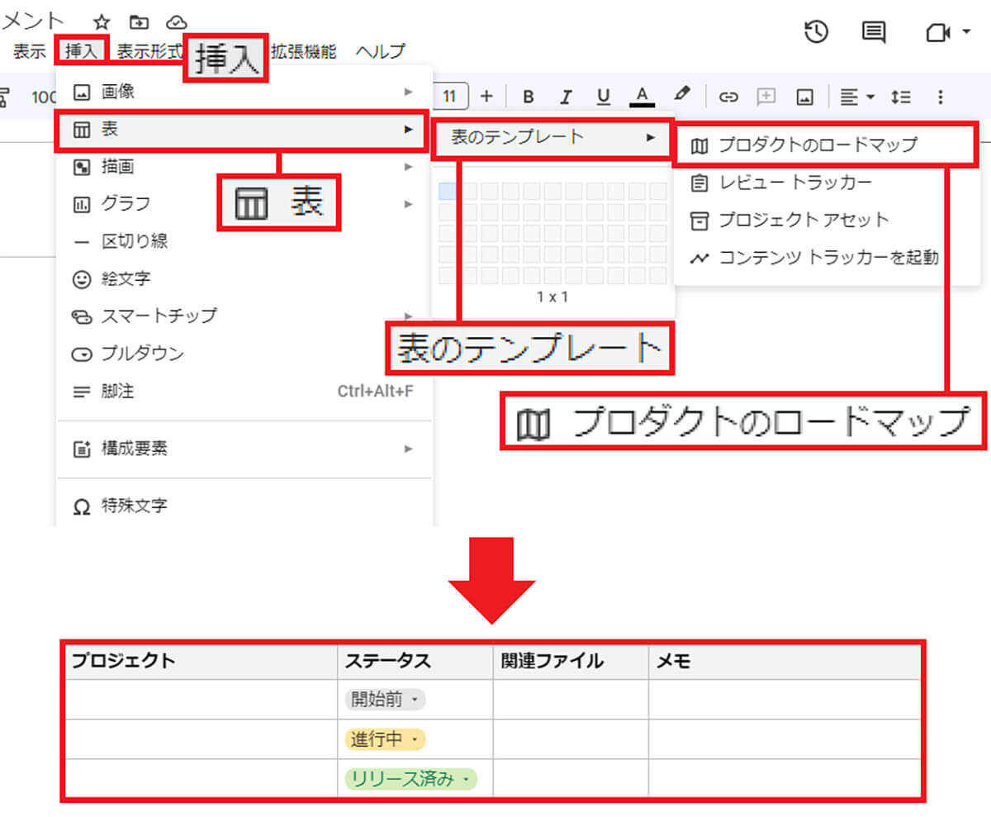Screen dimensions: 991x817
Task: Open the text color picker
Action: click(642, 97)
